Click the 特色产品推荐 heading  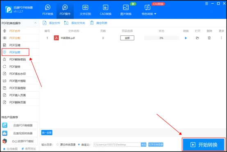10,117
